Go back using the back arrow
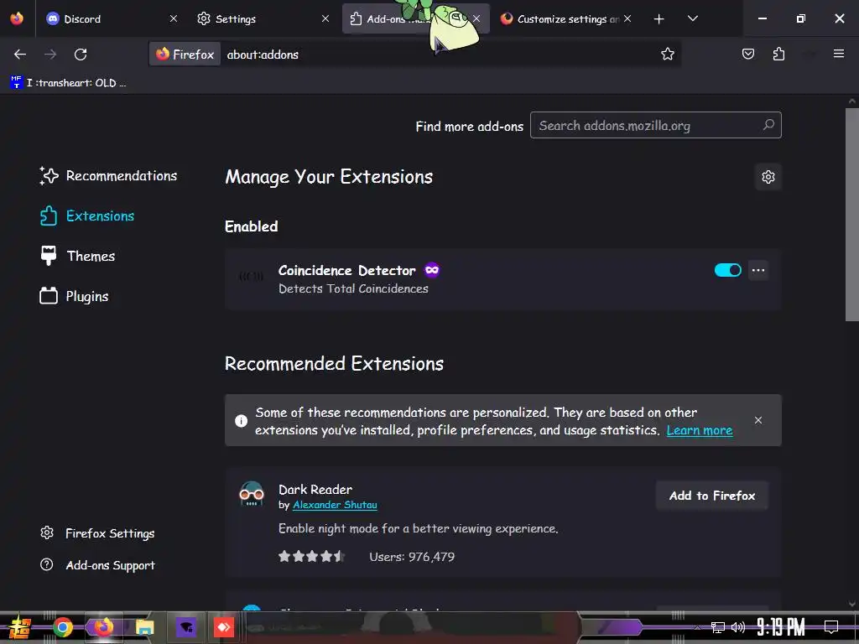This screenshot has height=644, width=859. point(20,55)
